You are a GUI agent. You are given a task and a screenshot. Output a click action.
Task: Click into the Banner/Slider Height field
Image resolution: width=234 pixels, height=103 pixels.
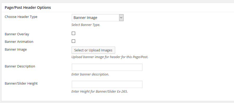pyautogui.click(x=107, y=84)
